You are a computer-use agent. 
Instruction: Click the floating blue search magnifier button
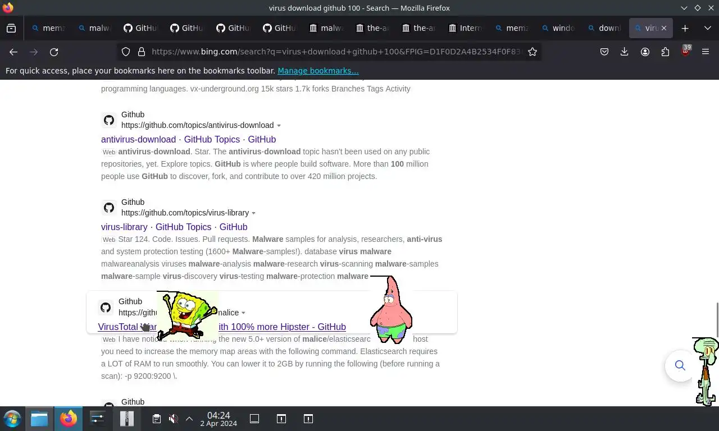(x=680, y=366)
